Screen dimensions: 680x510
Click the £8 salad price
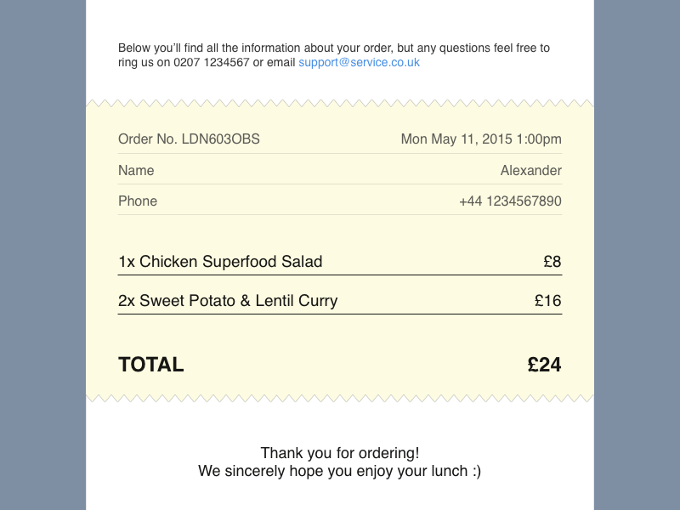(552, 262)
